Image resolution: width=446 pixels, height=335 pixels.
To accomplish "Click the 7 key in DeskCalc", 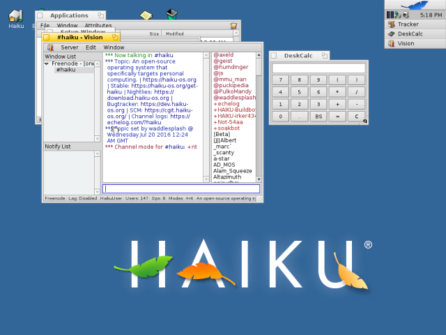I will pos(280,80).
